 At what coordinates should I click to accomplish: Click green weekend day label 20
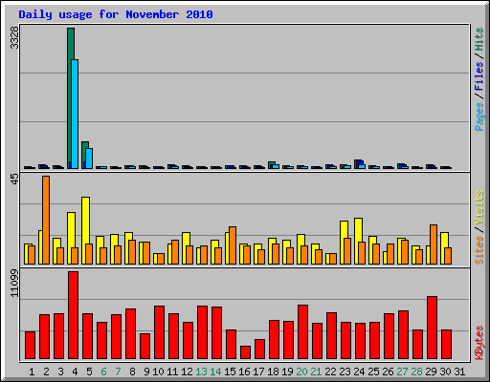pos(301,371)
